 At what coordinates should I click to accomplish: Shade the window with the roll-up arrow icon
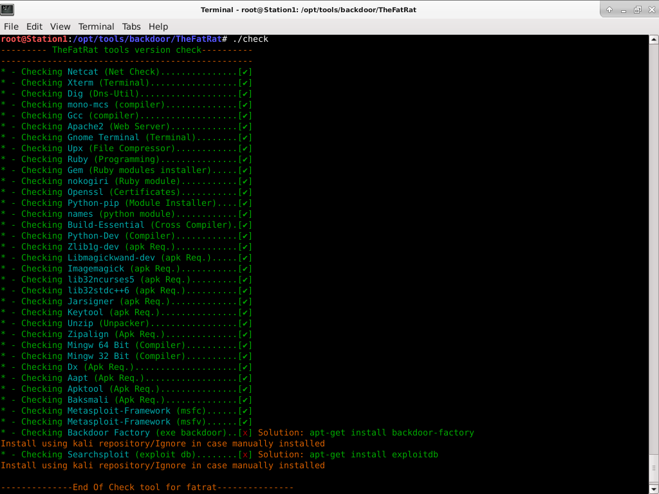(609, 9)
